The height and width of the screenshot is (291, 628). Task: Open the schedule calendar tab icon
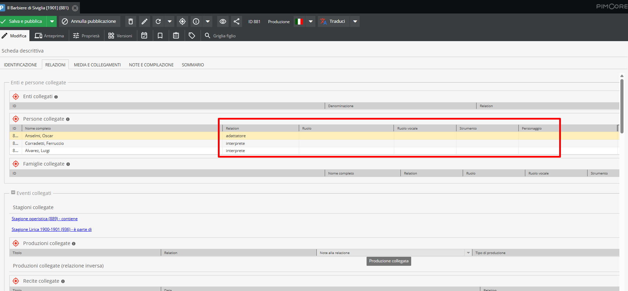pos(145,36)
